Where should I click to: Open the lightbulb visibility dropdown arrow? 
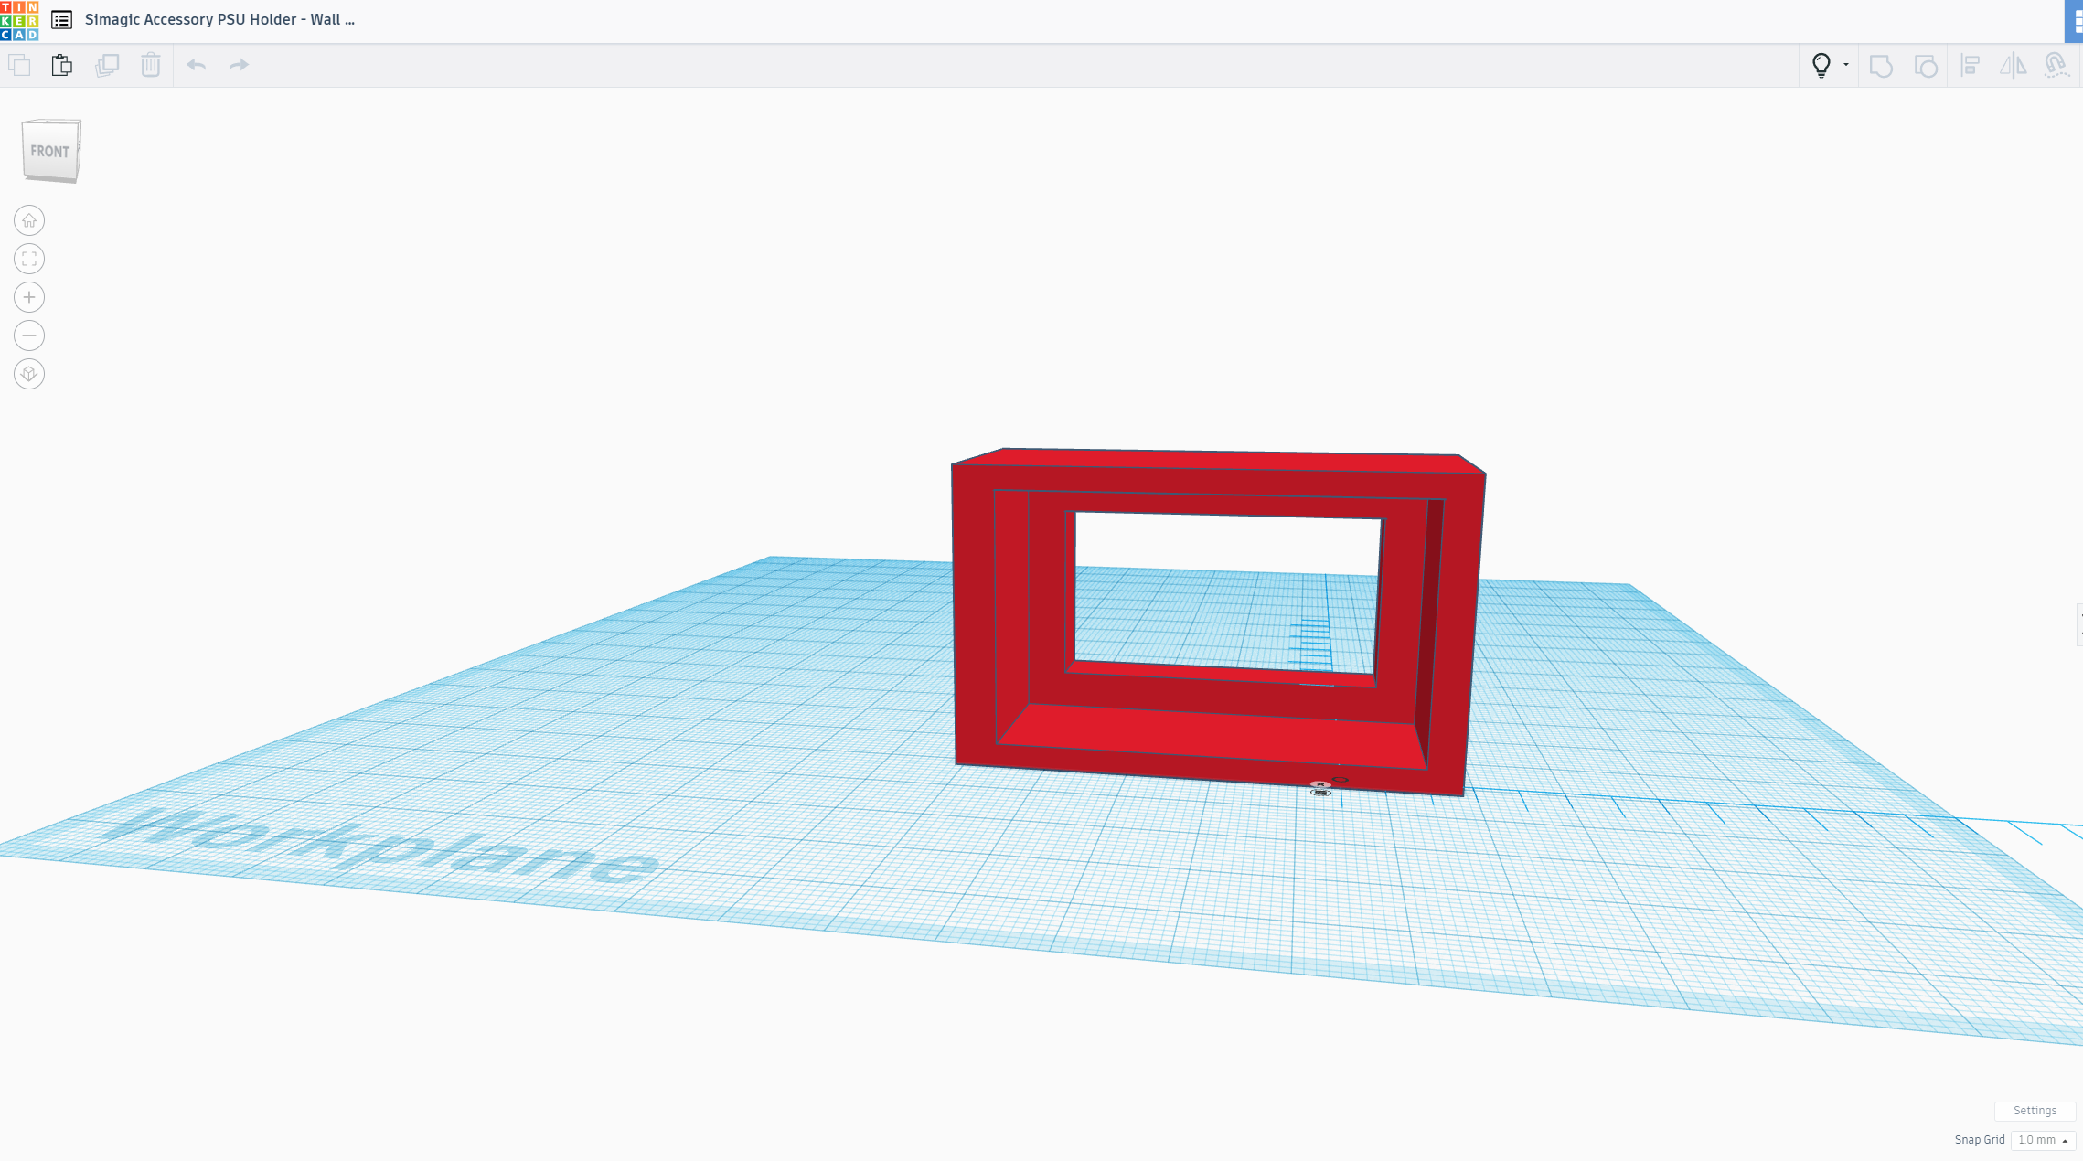(x=1846, y=65)
